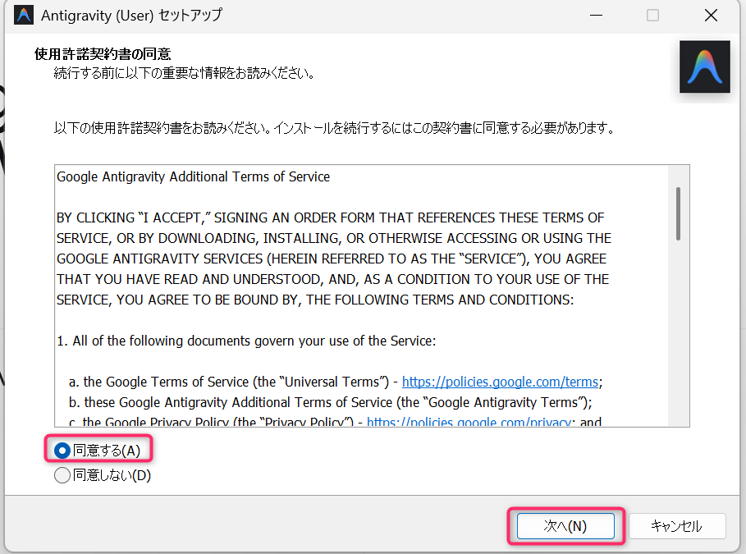The height and width of the screenshot is (554, 746).
Task: Click the license text scrollbar thumb
Action: (678, 213)
